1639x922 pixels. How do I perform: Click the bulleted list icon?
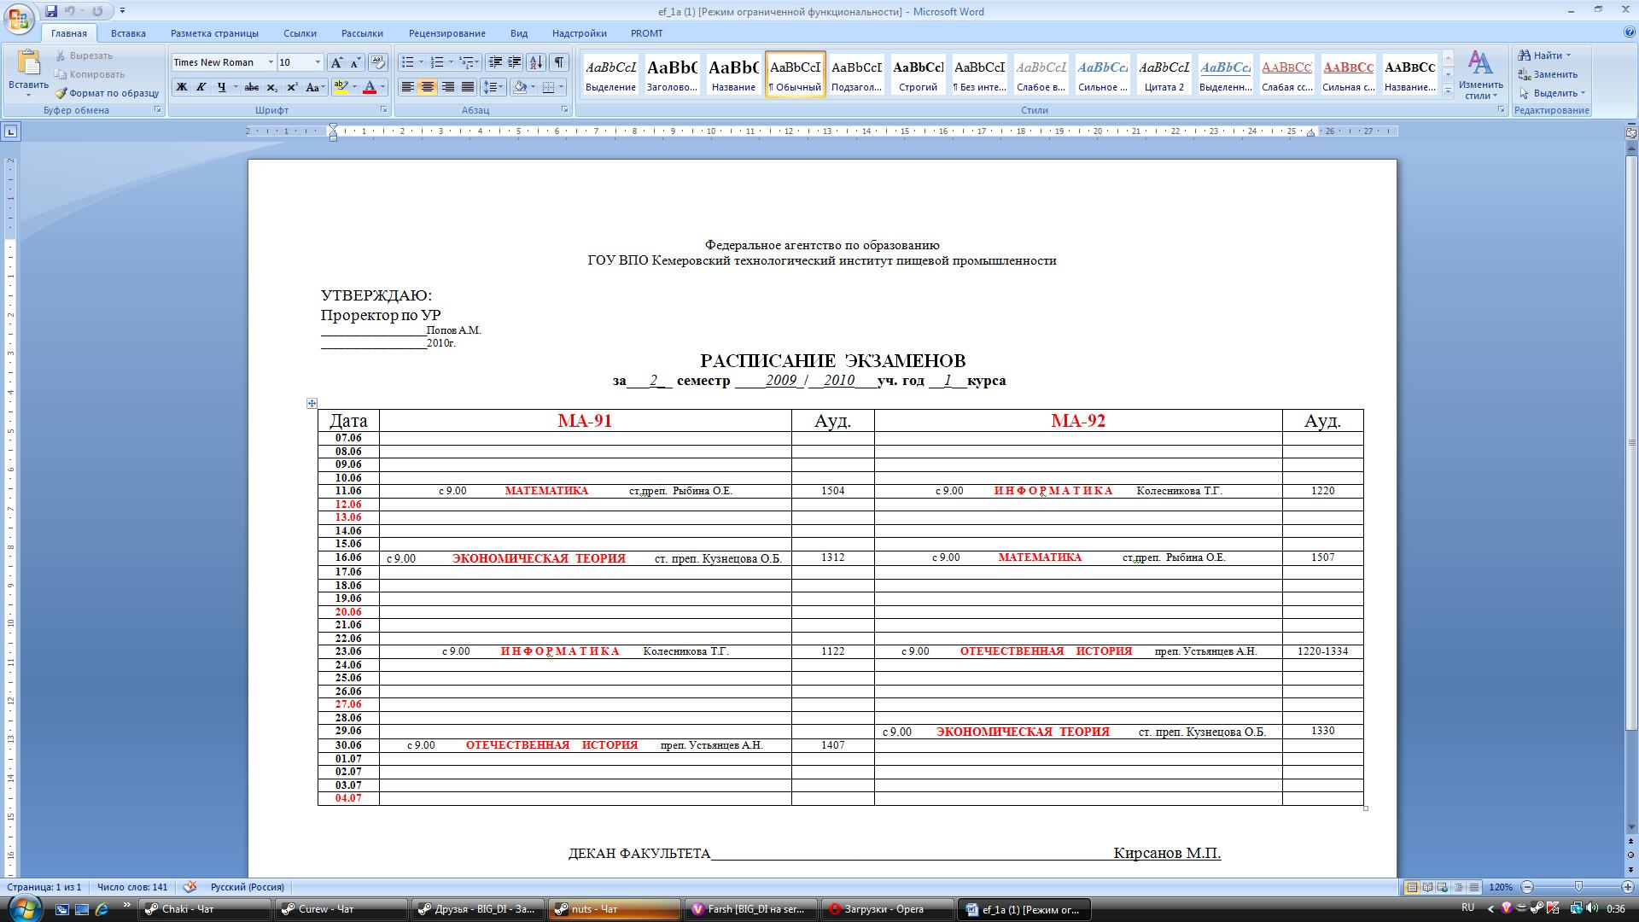pyautogui.click(x=408, y=62)
